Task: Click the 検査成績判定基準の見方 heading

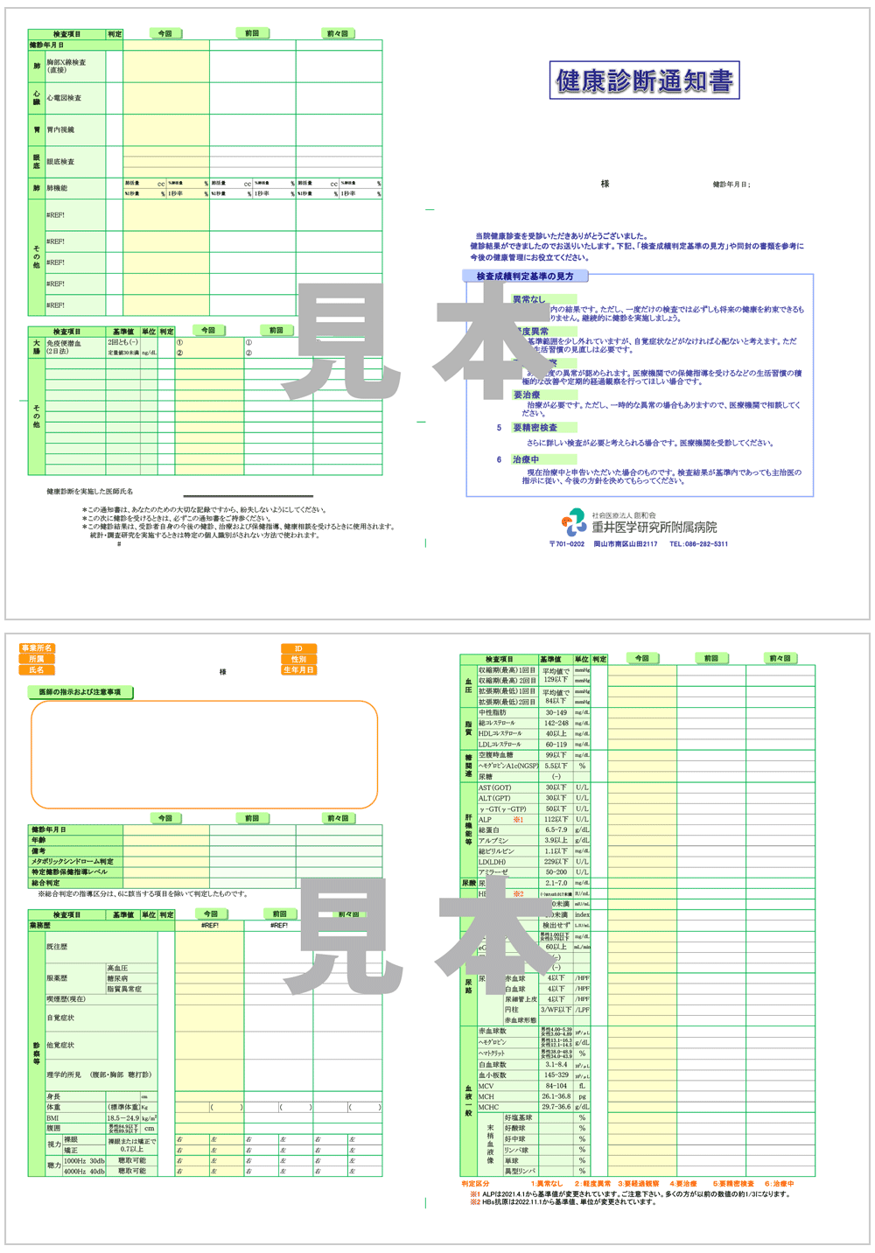Action: point(525,276)
